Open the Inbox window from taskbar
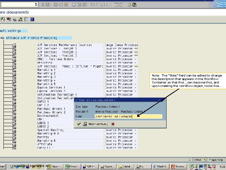Image resolution: width=226 pixels, height=170 pixels. (55, 167)
